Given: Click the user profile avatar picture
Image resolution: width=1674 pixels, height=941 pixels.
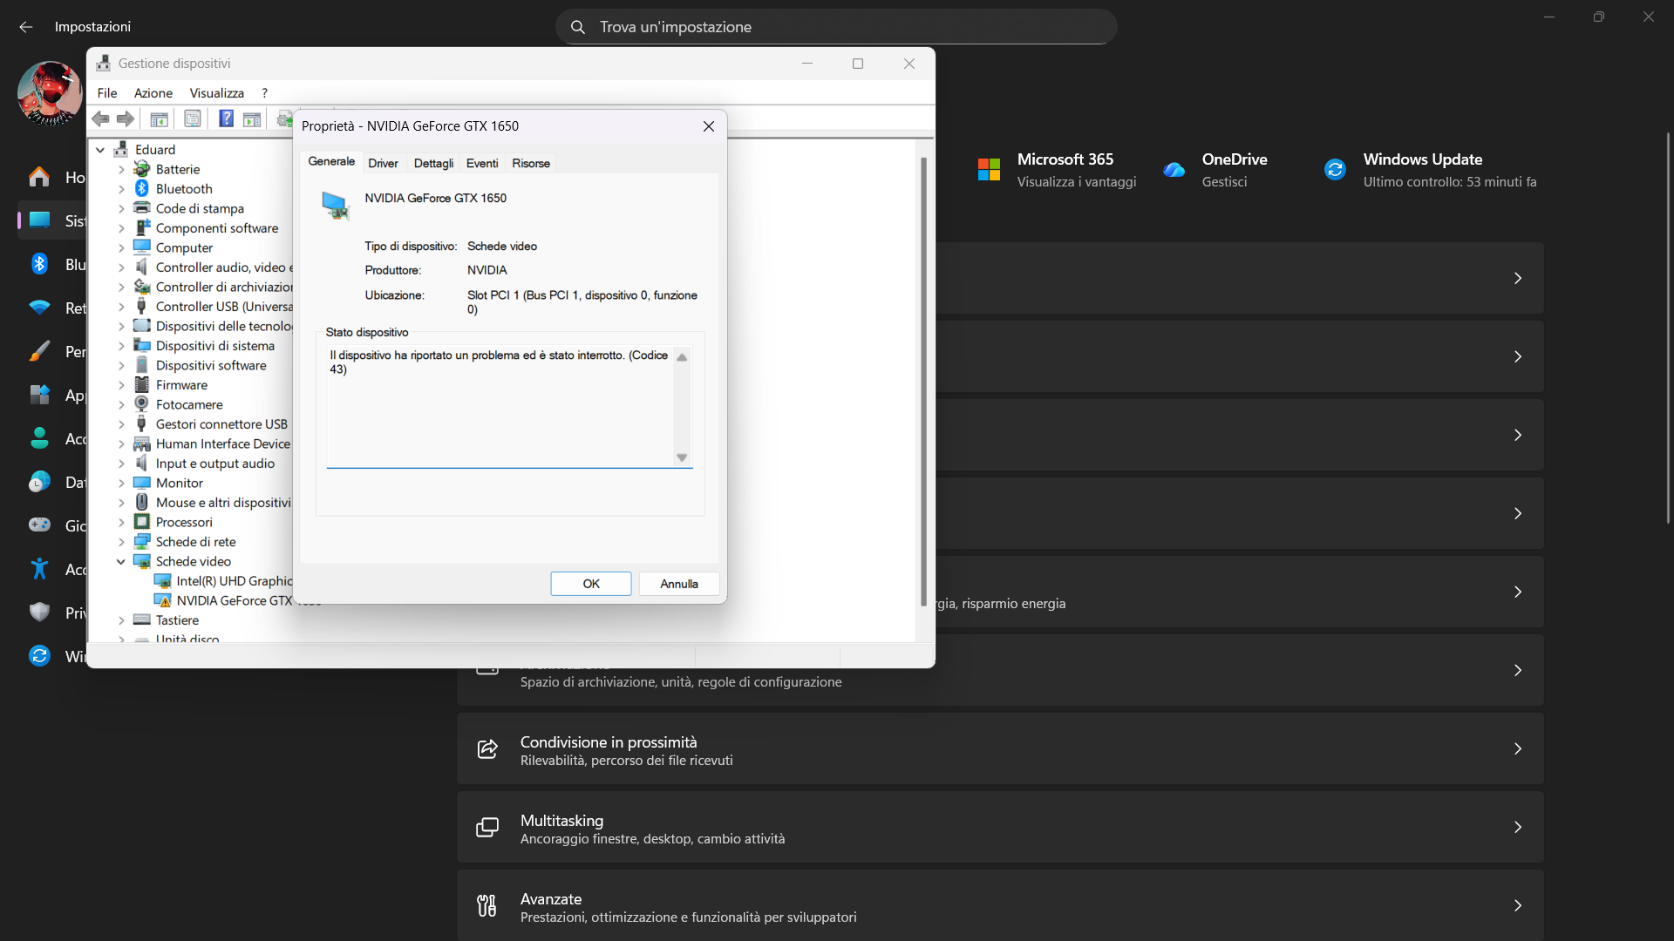Looking at the screenshot, I should click(x=50, y=93).
